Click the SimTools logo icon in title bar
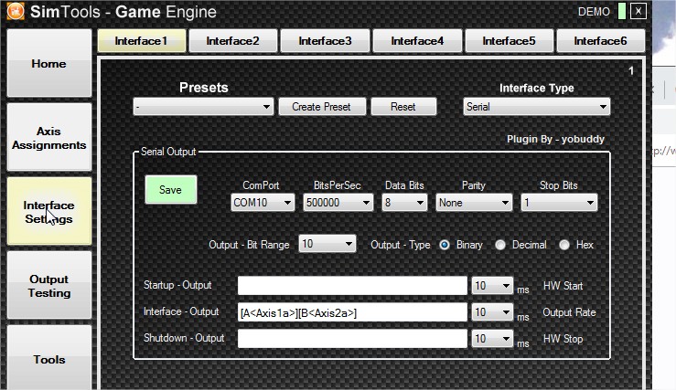 point(16,12)
